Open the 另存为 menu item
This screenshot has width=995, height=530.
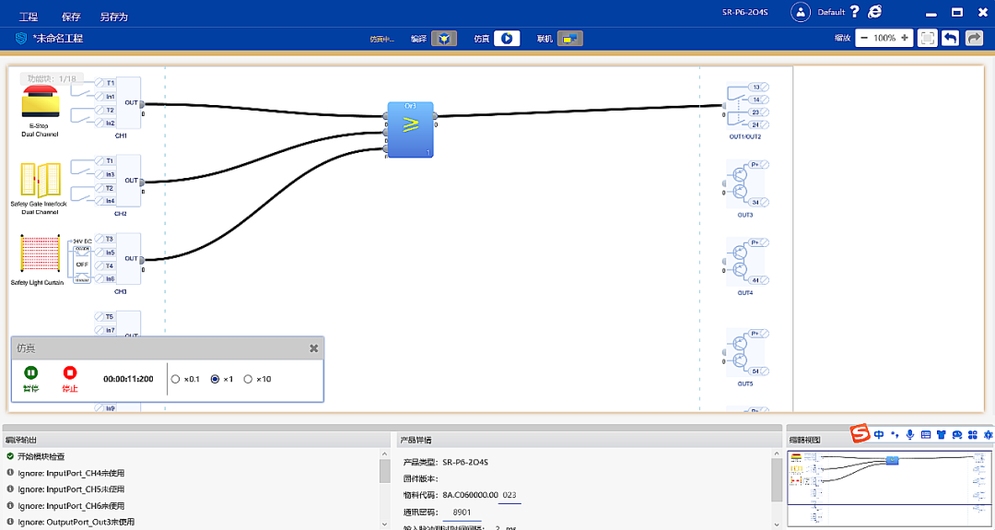pos(113,17)
